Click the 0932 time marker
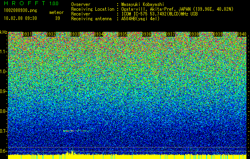This screenshot has height=159, width=250. [x=51, y=34]
